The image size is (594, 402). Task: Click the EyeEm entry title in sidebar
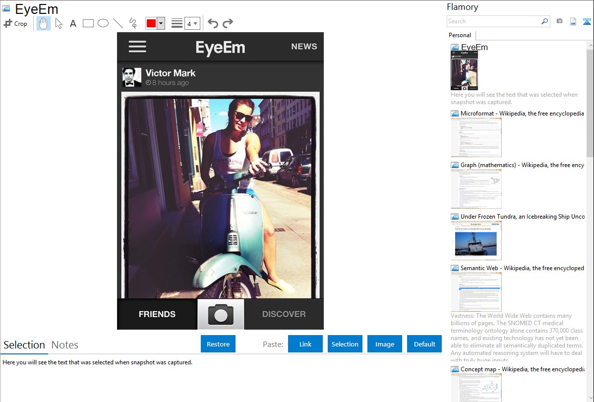pos(475,47)
